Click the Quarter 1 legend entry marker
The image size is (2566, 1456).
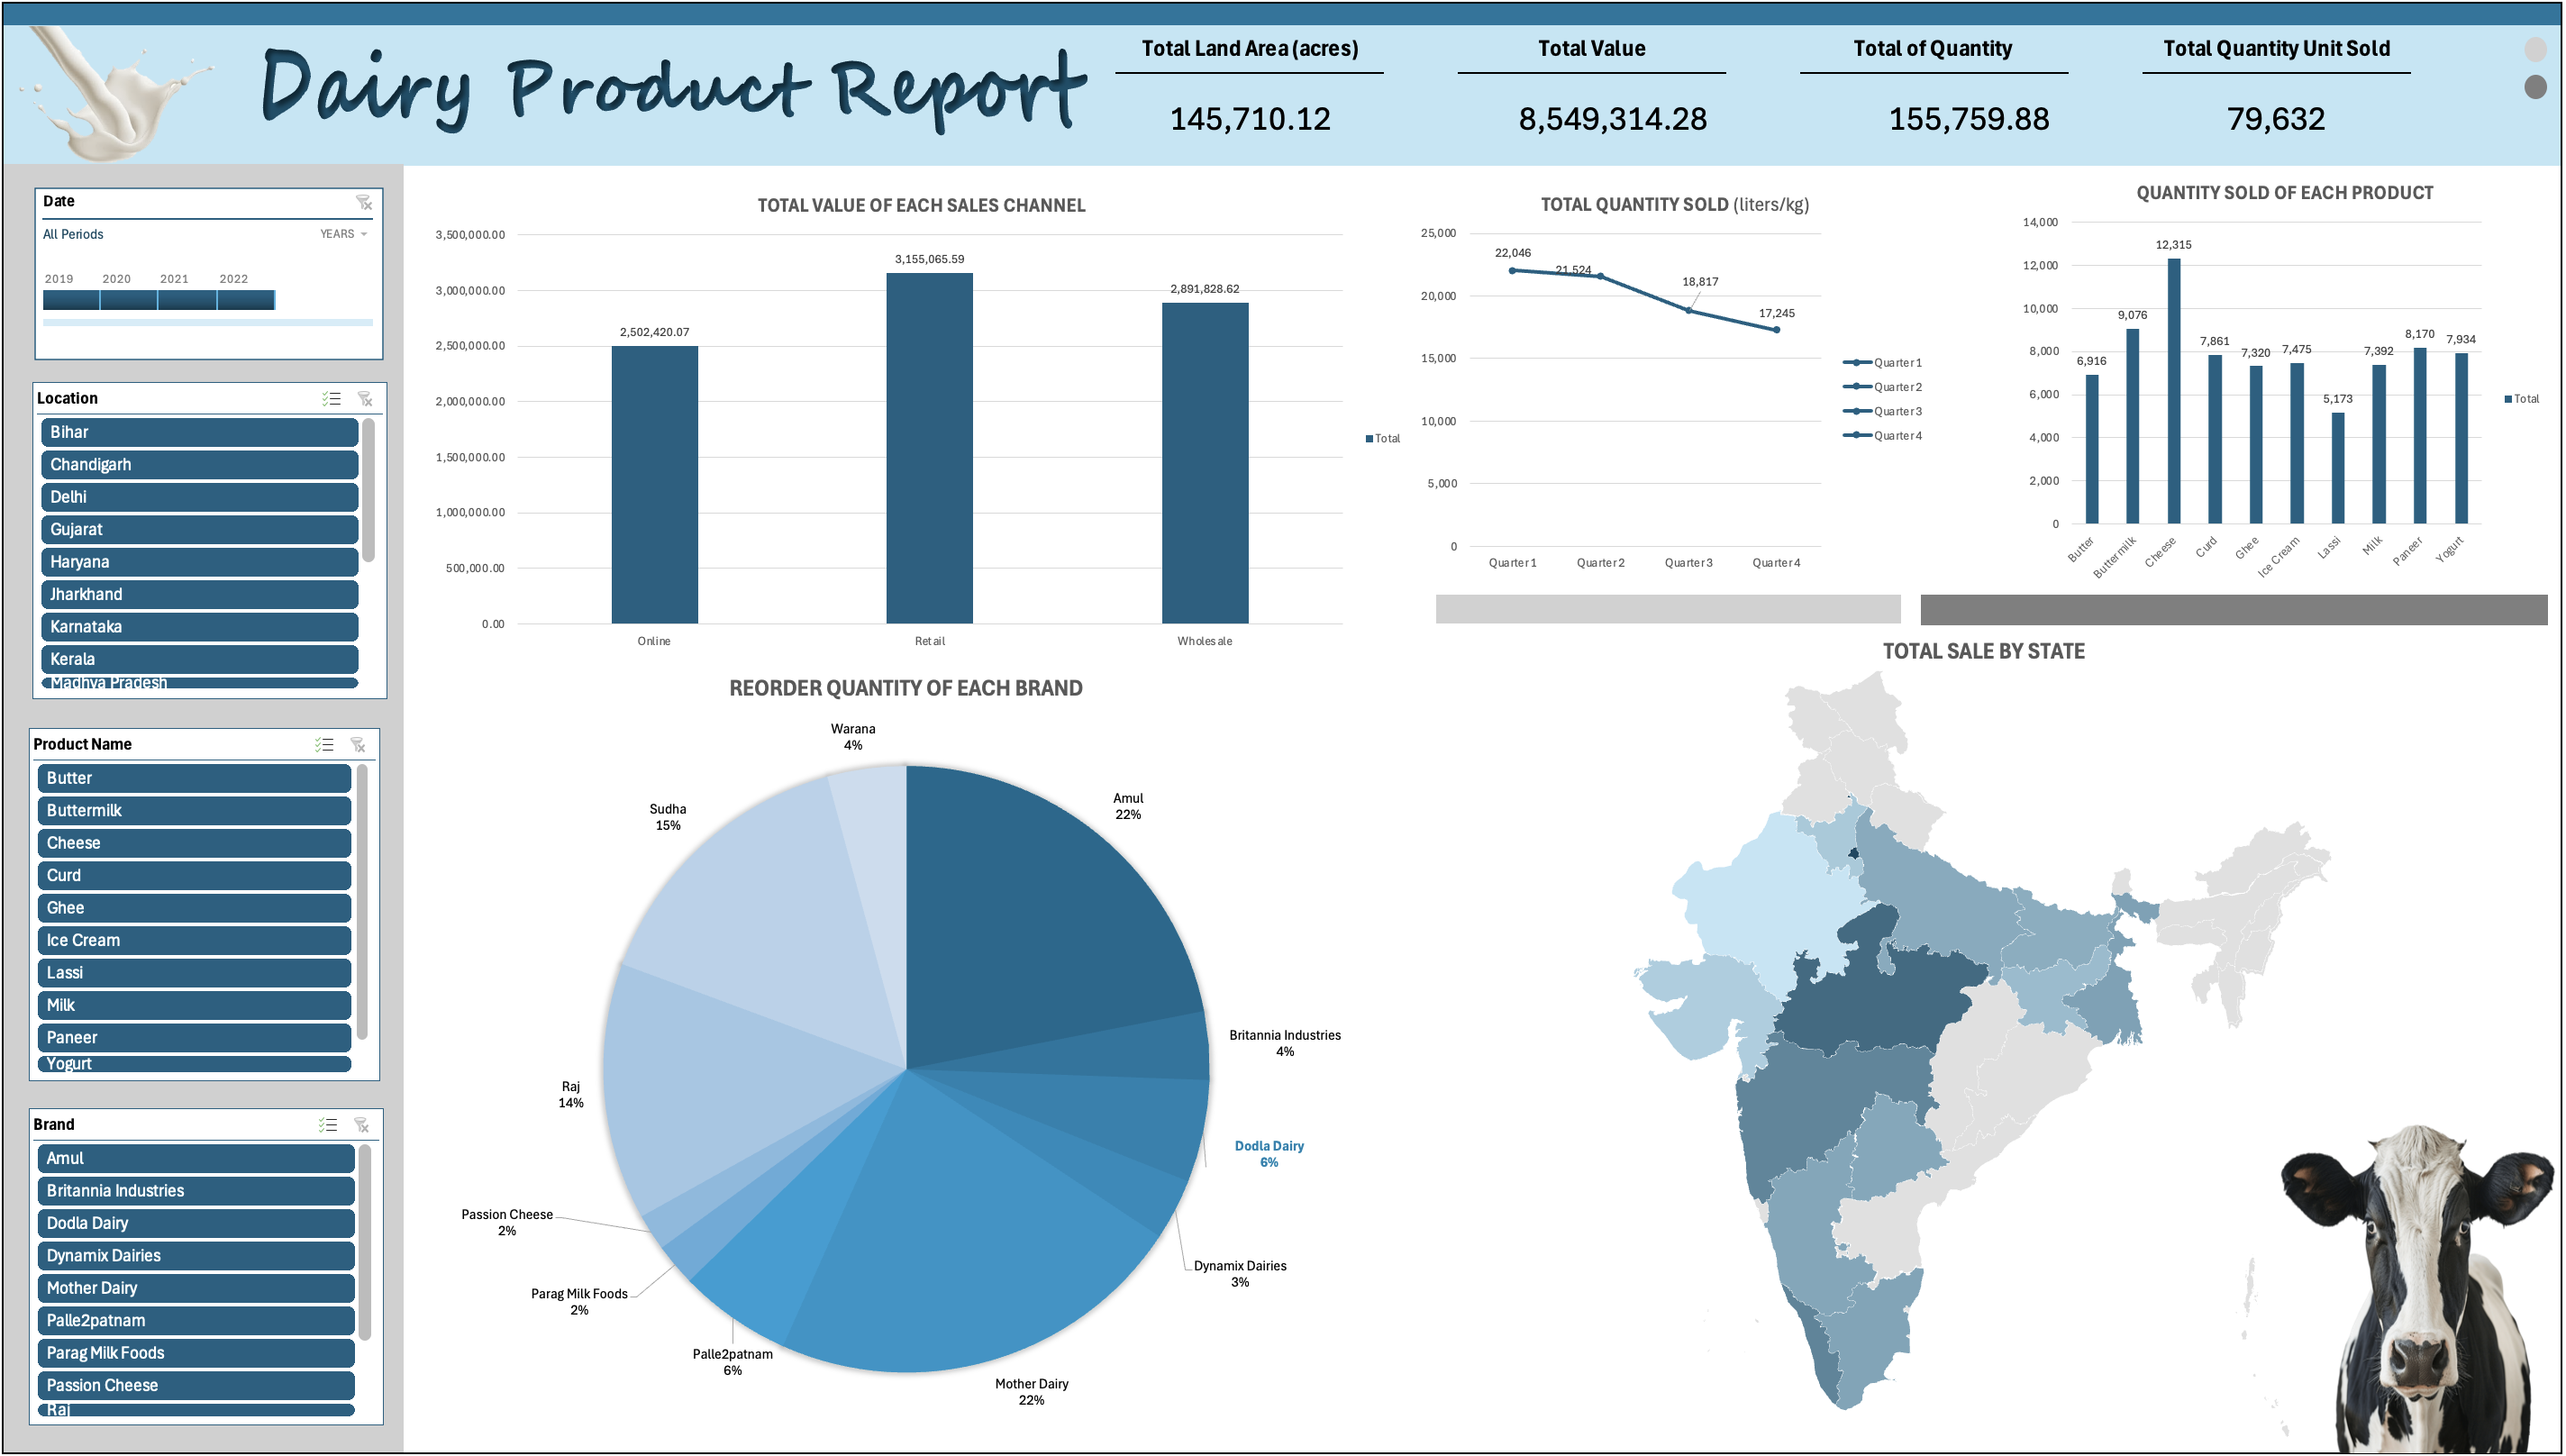[x=1857, y=363]
